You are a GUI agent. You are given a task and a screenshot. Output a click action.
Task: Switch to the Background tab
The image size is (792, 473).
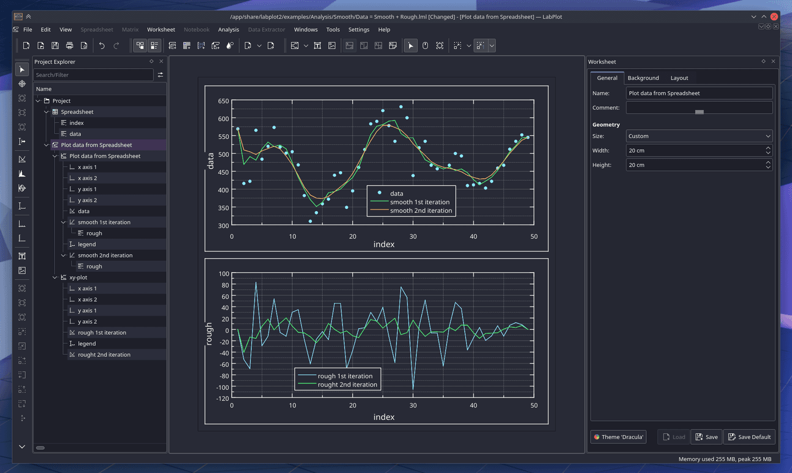pos(643,78)
